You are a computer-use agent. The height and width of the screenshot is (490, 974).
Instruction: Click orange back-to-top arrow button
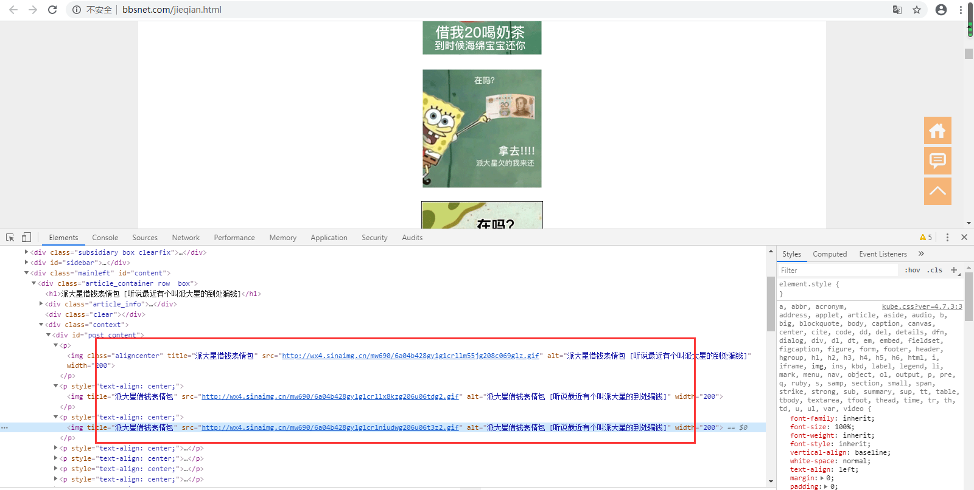pos(937,191)
